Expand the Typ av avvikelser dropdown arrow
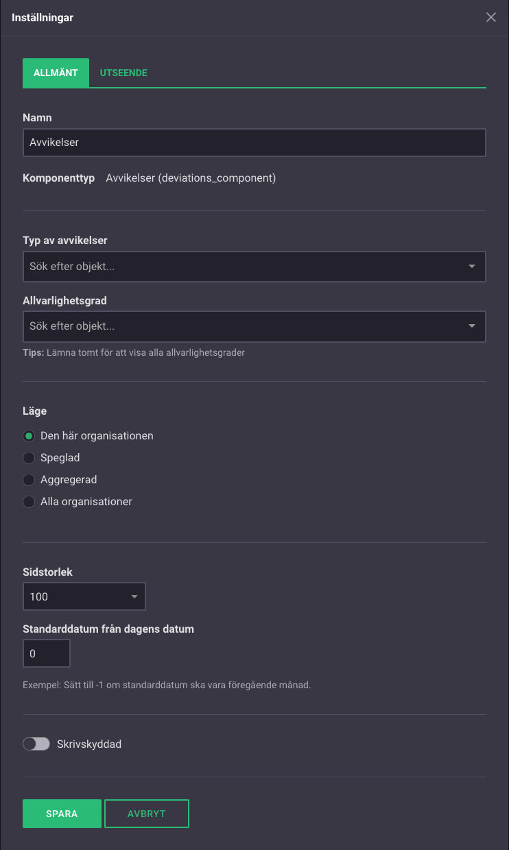 click(x=472, y=267)
